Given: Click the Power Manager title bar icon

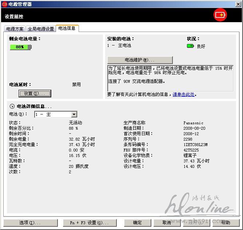Looking at the screenshot, I should coord(4,4).
